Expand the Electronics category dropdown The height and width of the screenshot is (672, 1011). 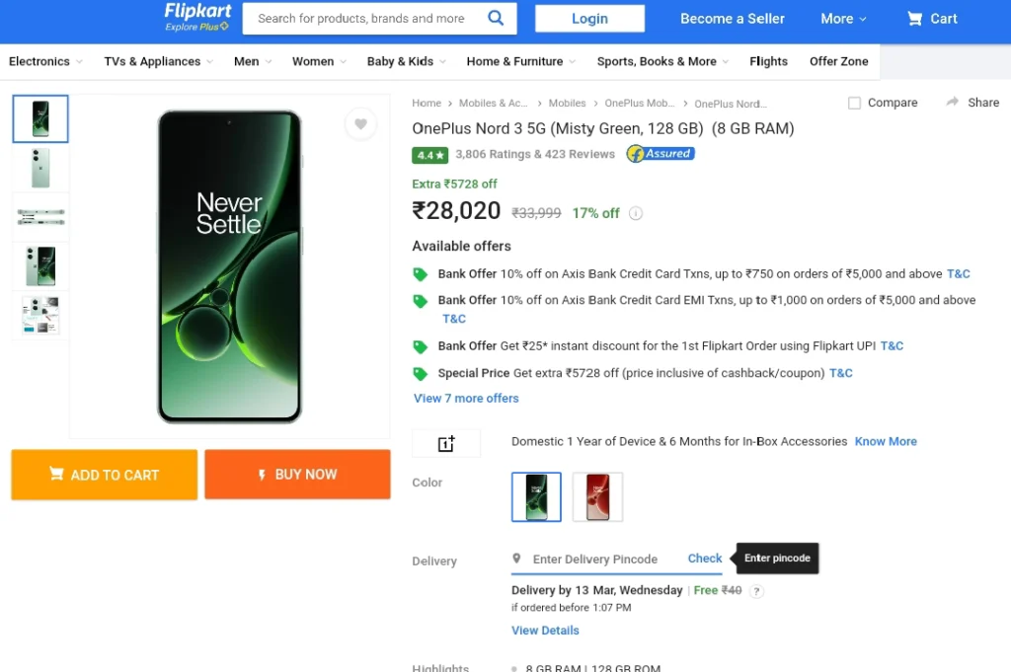(x=45, y=61)
